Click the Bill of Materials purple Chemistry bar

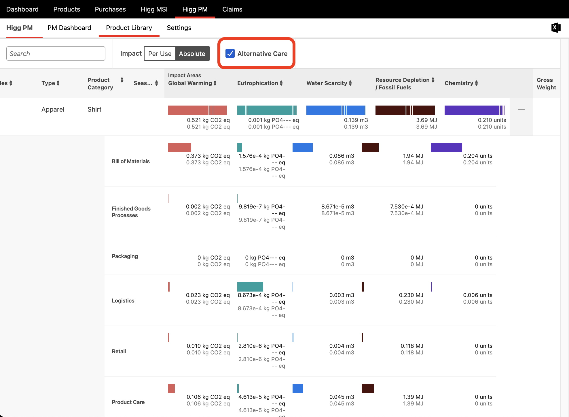point(446,148)
